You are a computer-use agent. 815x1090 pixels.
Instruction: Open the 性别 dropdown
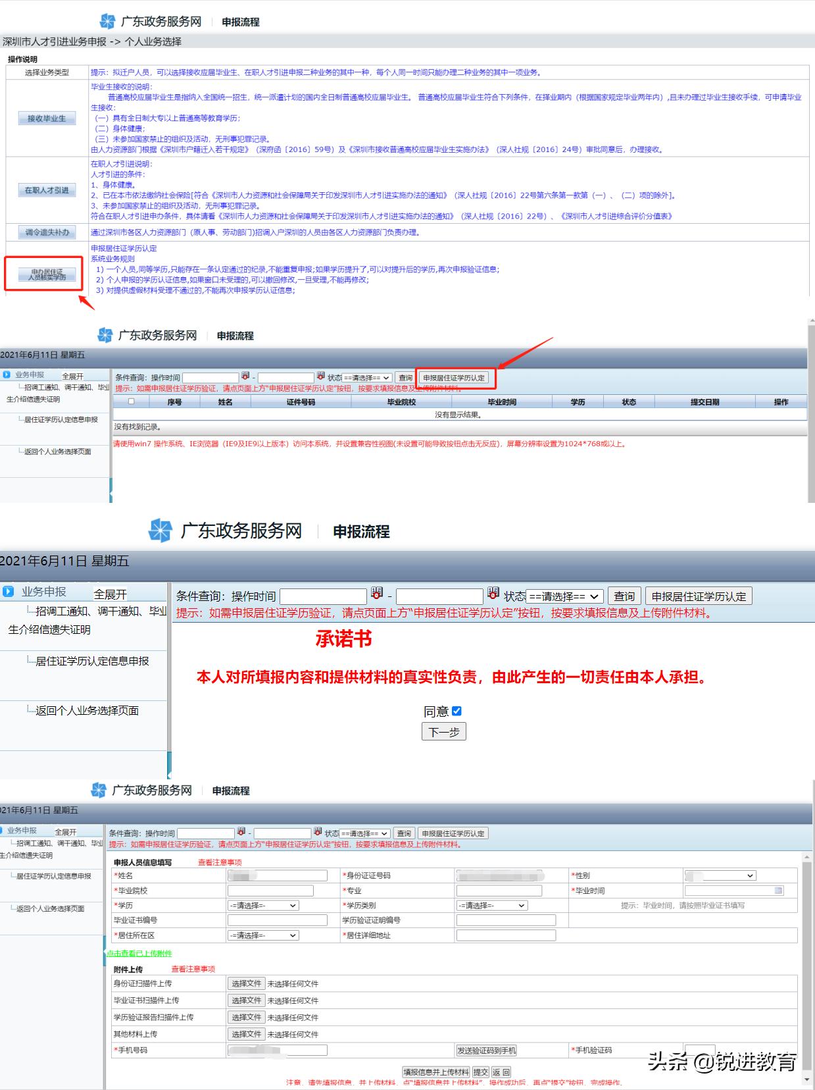tap(720, 875)
